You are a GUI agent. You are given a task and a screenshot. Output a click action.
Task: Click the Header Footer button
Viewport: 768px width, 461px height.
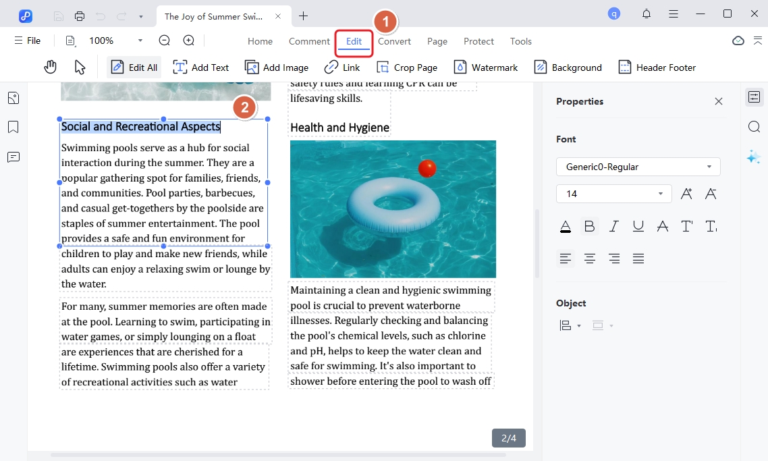(x=657, y=67)
